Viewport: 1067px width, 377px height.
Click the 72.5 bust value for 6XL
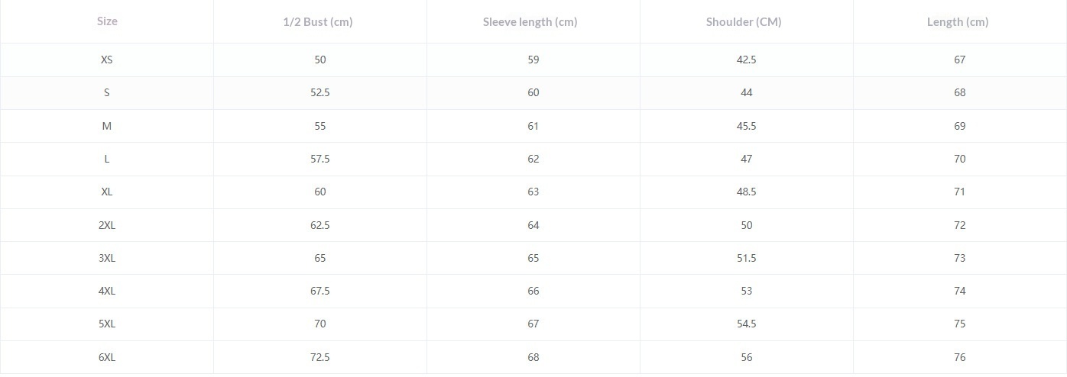319,357
